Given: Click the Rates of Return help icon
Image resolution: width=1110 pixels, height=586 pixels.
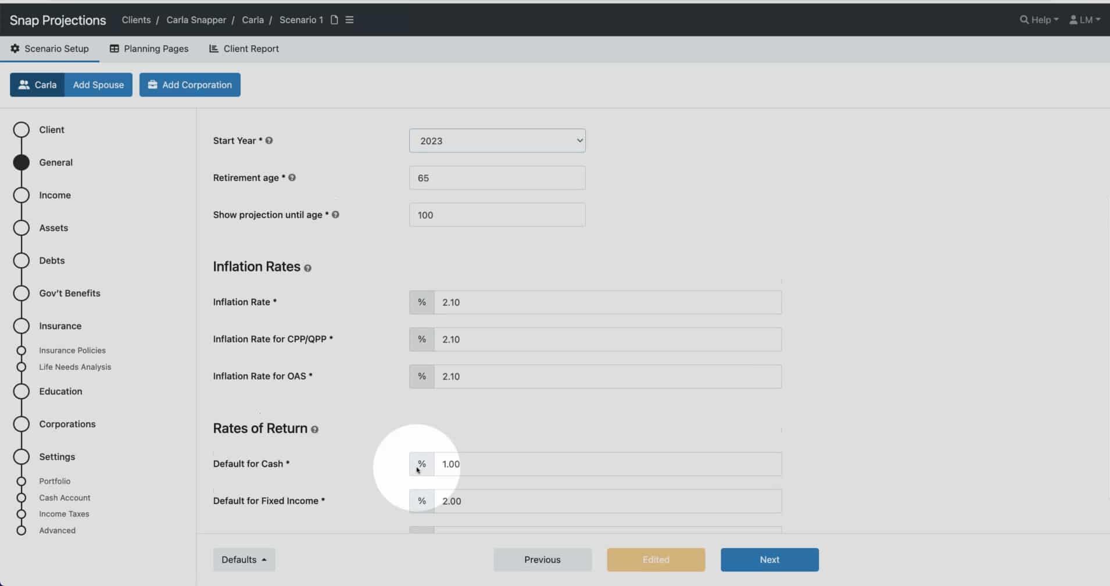Looking at the screenshot, I should 314,430.
